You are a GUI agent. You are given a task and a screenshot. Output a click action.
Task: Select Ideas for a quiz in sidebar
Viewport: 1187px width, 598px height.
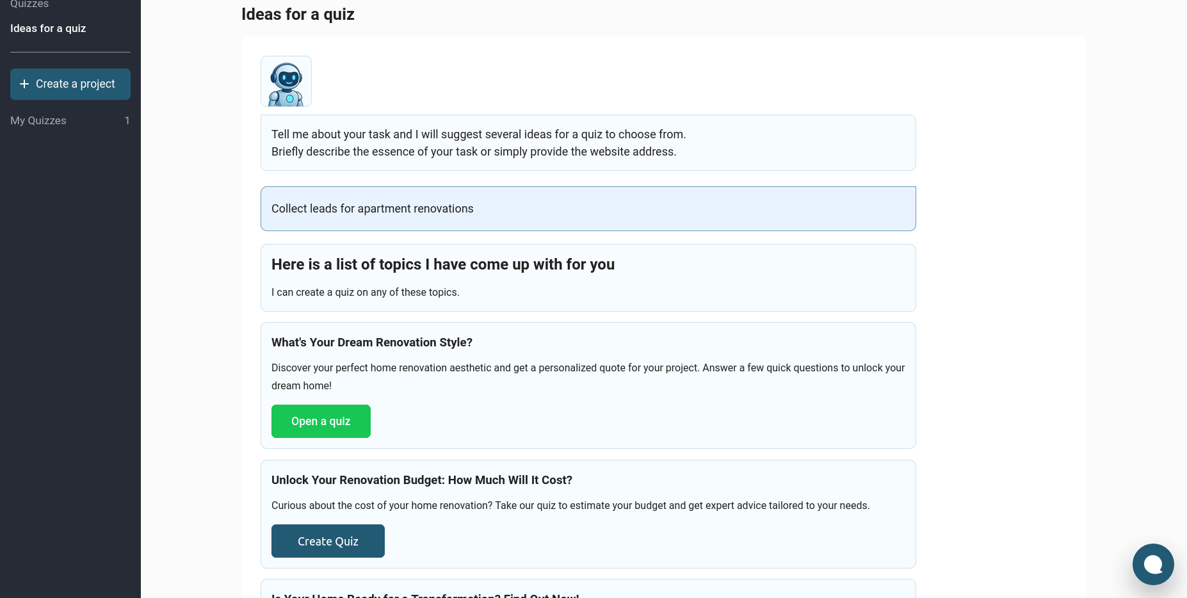48,28
